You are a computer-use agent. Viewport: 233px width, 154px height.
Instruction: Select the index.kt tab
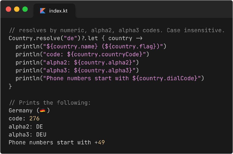[x=54, y=11]
